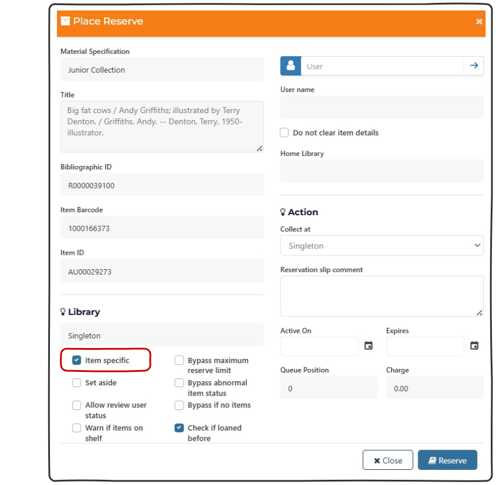Image resolution: width=496 pixels, height=485 pixels.
Task: Tick Do not clear item details
Action: click(x=285, y=133)
